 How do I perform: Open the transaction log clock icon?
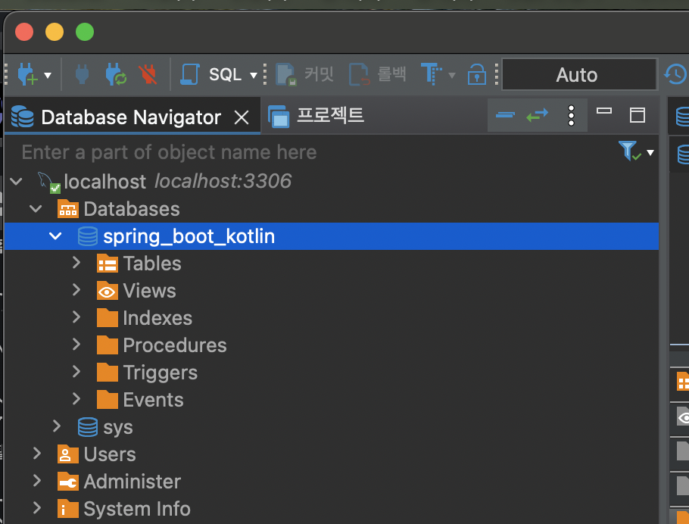click(x=675, y=74)
